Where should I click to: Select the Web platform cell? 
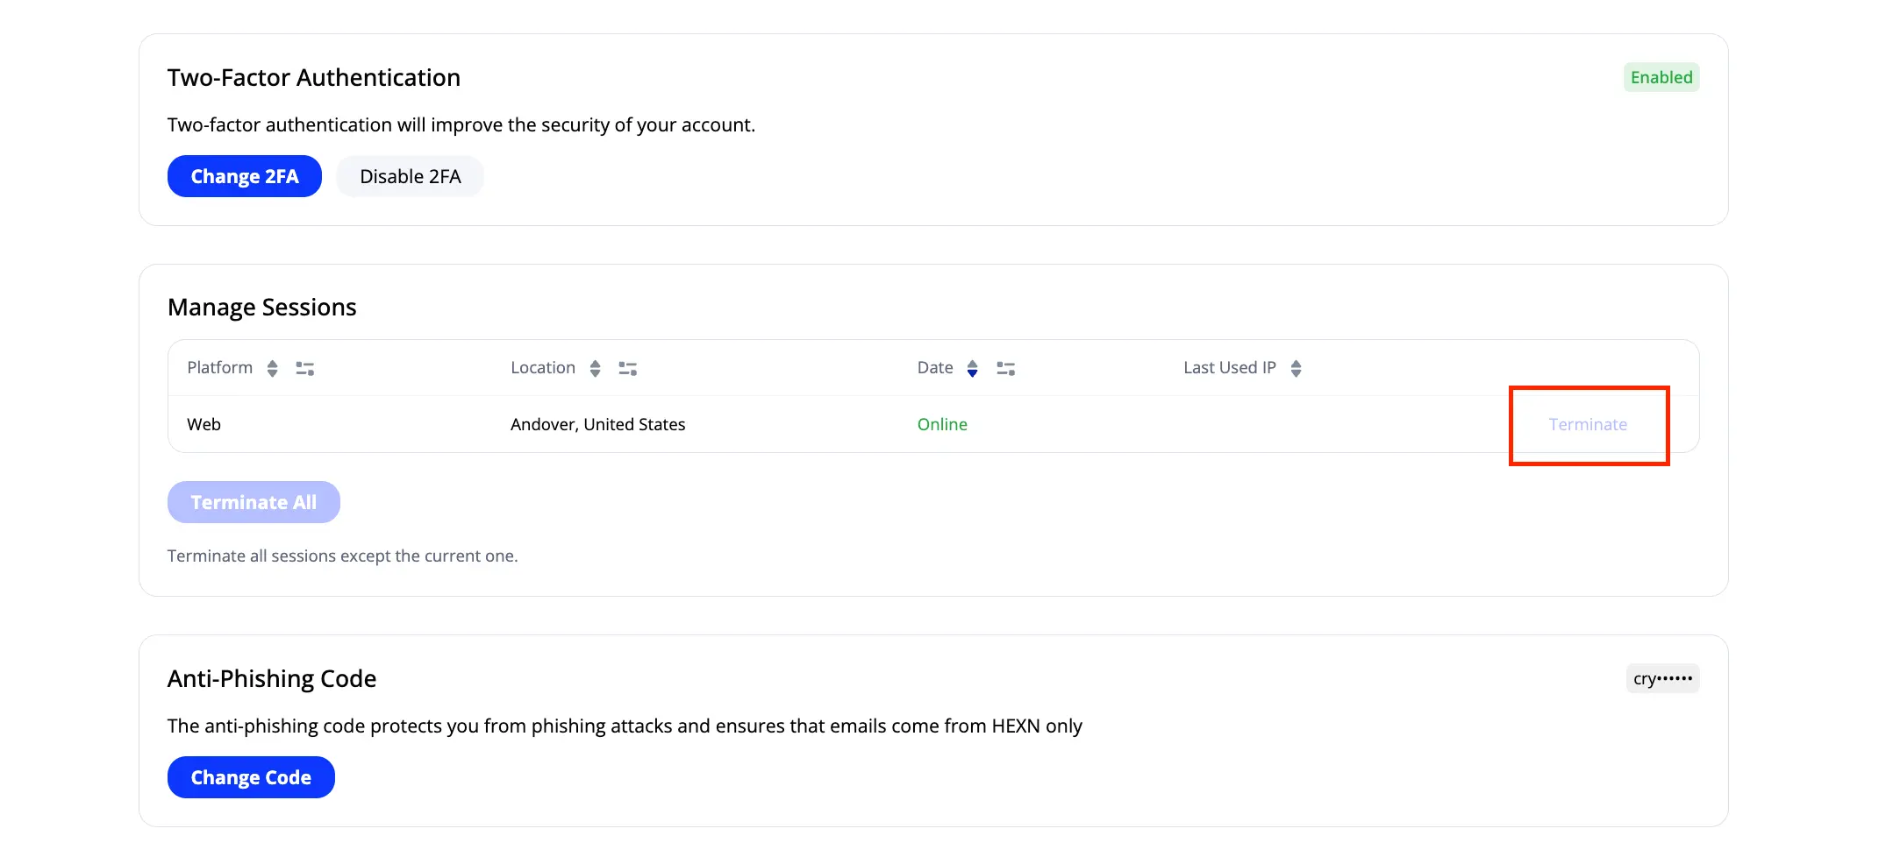click(x=204, y=424)
